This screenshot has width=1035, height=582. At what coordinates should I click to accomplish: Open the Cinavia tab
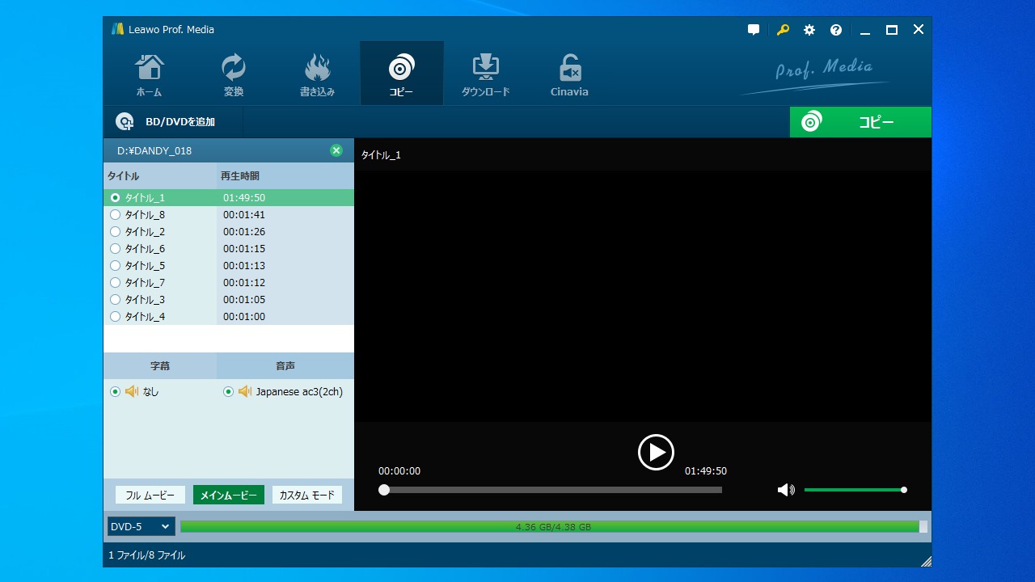pos(569,74)
